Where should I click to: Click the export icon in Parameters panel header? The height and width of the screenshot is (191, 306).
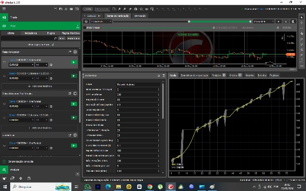[164, 75]
